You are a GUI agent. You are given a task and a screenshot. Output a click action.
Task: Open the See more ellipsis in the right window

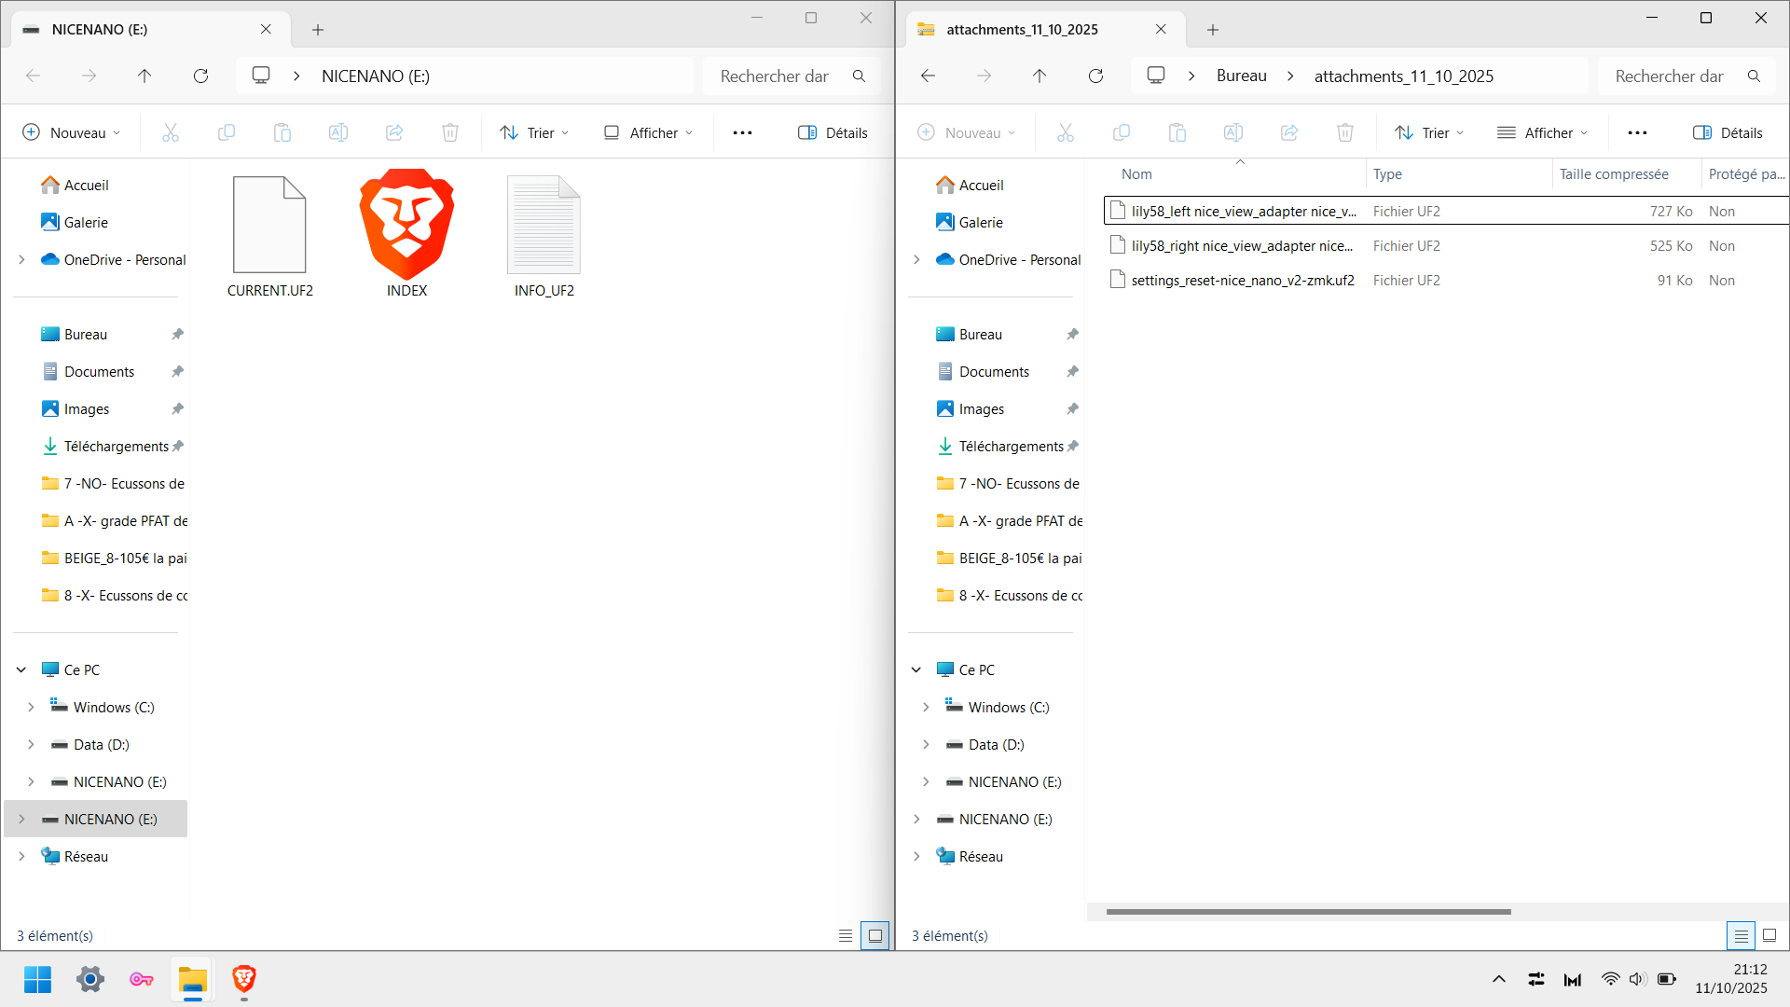tap(1637, 132)
